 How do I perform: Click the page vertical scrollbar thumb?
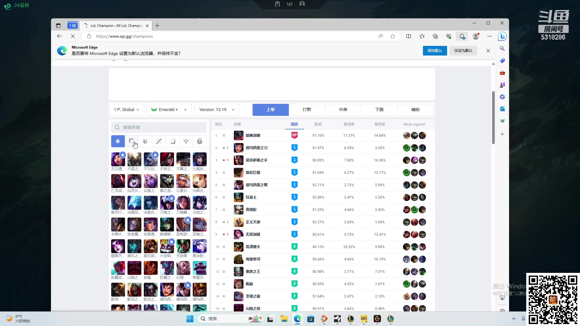[493, 118]
